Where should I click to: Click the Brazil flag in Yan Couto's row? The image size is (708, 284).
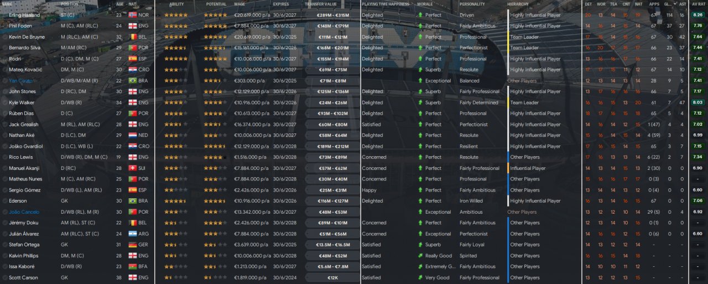pyautogui.click(x=132, y=81)
